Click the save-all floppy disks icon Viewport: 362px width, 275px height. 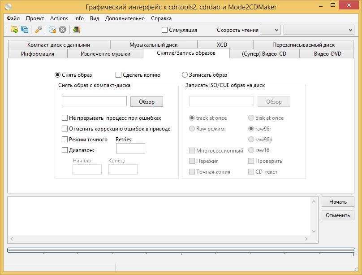25,30
